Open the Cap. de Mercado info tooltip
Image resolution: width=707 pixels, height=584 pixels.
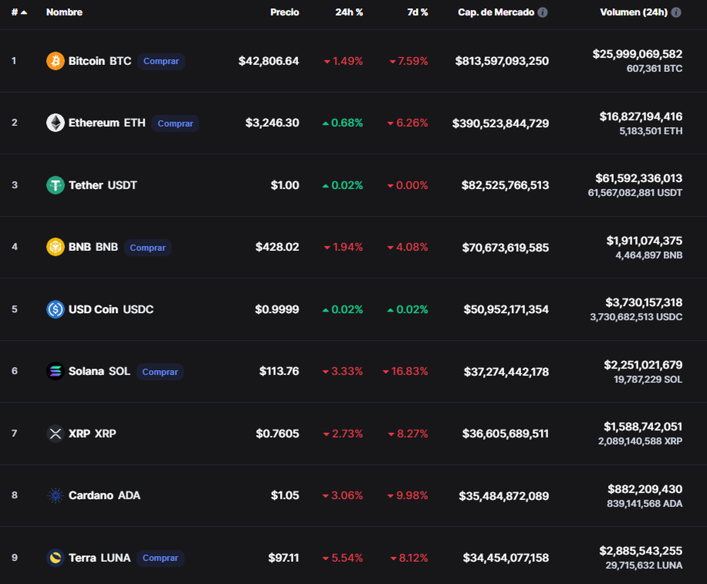[542, 12]
